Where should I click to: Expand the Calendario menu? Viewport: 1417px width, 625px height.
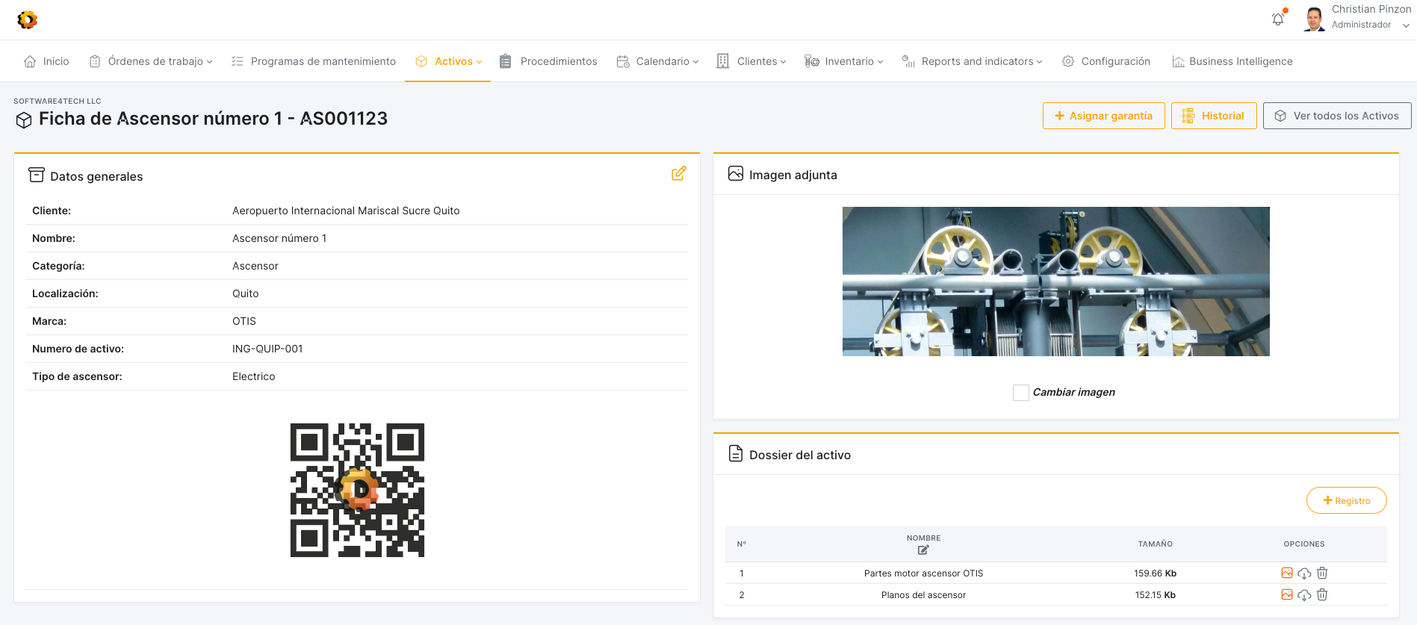pos(657,61)
